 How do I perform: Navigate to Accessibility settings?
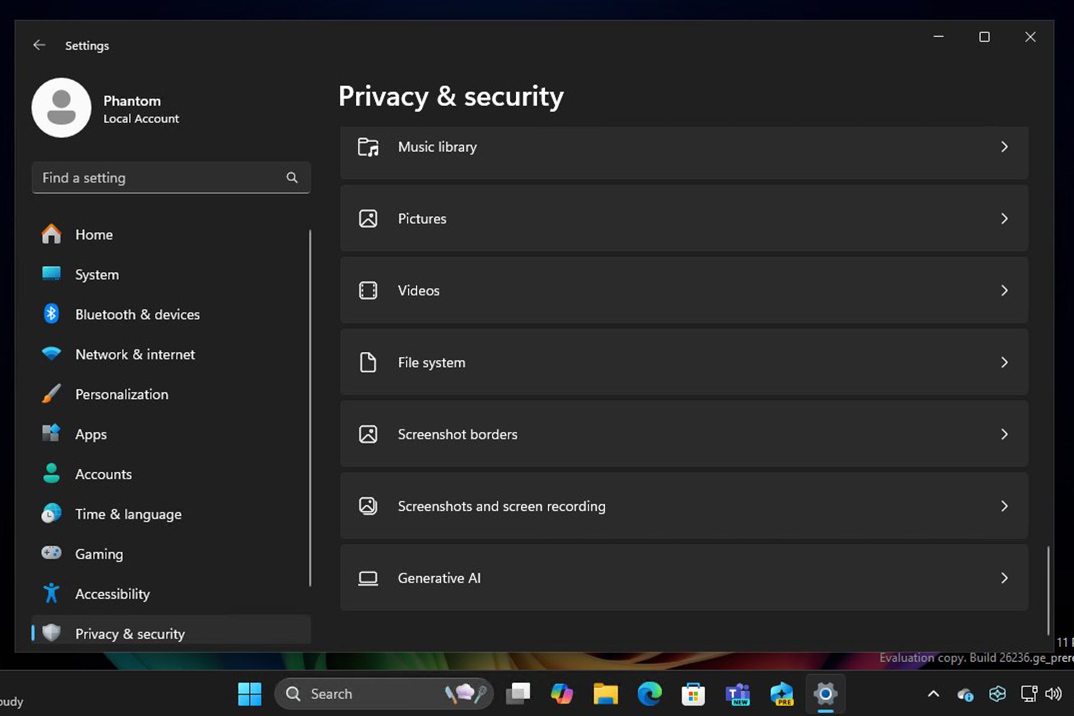(112, 593)
